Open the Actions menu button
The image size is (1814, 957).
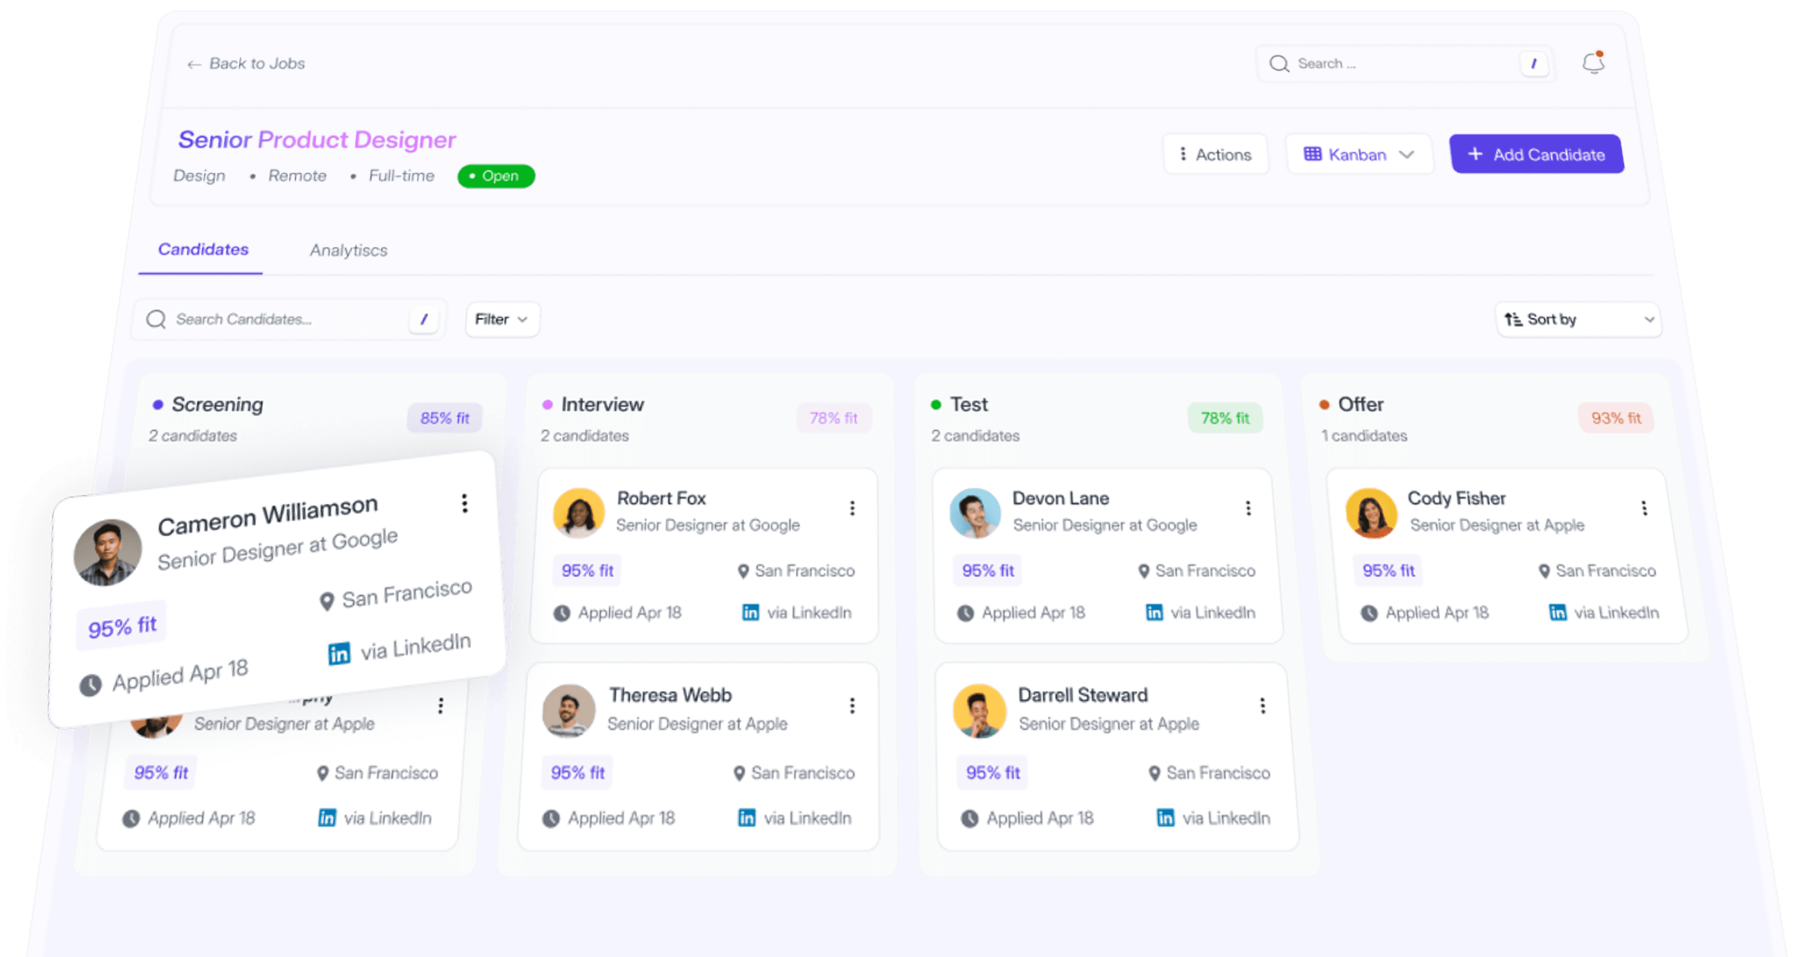[1215, 154]
